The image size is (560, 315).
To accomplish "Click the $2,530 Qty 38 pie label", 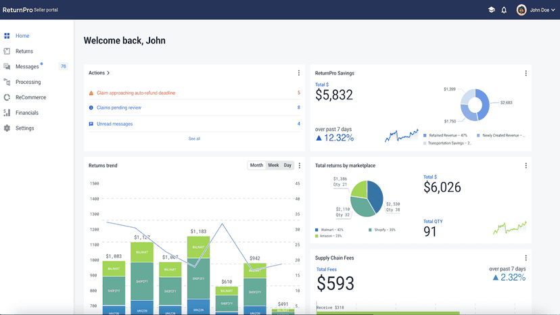I will point(393,207).
